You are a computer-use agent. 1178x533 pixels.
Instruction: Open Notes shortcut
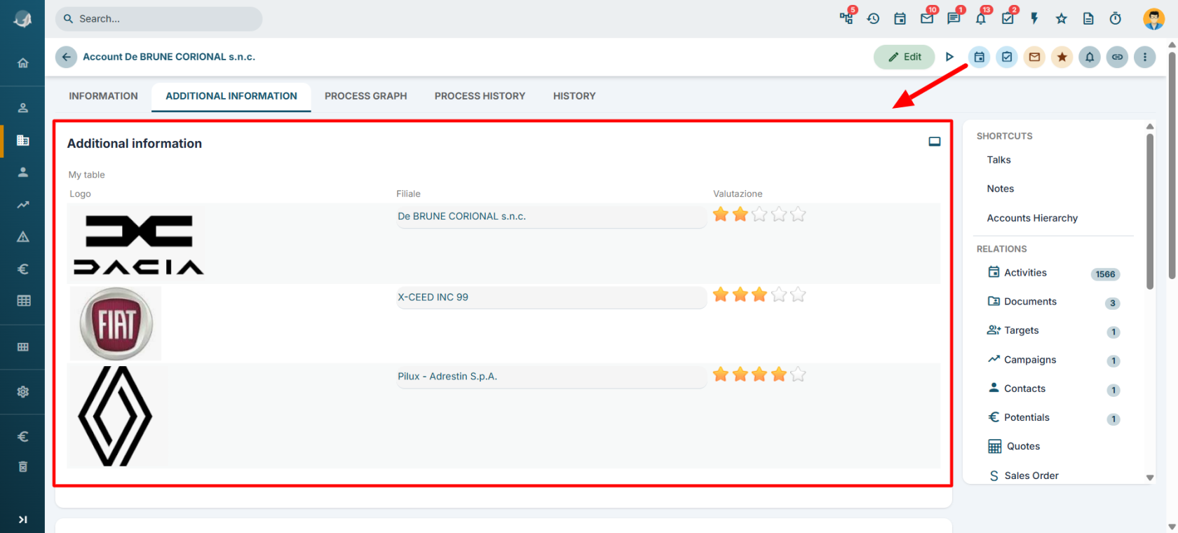pos(1000,189)
